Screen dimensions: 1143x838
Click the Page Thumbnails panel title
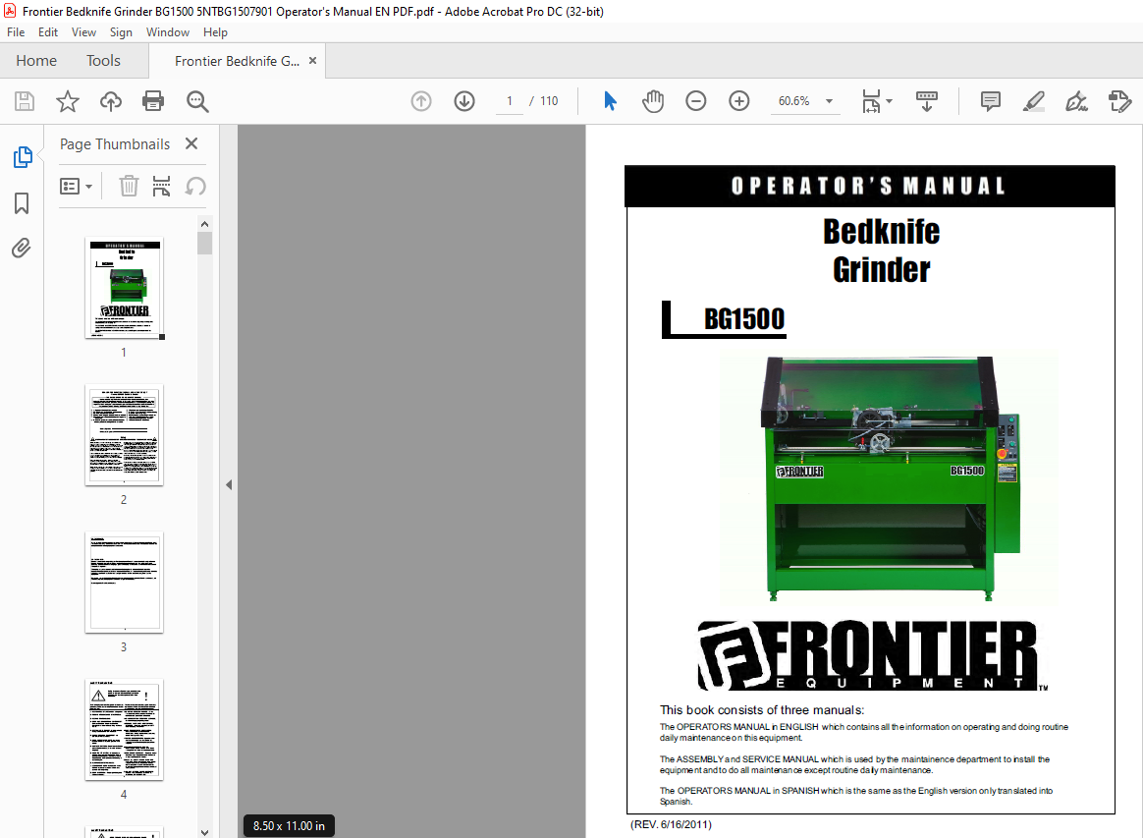[115, 144]
